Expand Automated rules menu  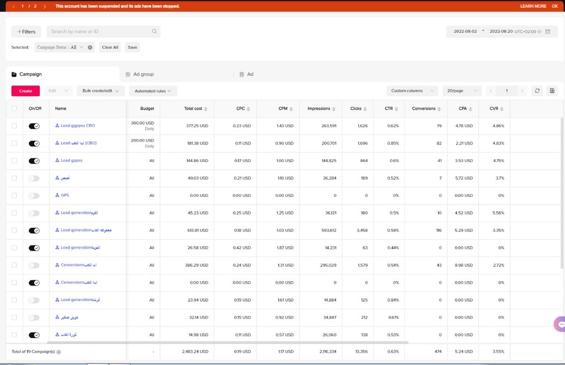click(153, 91)
